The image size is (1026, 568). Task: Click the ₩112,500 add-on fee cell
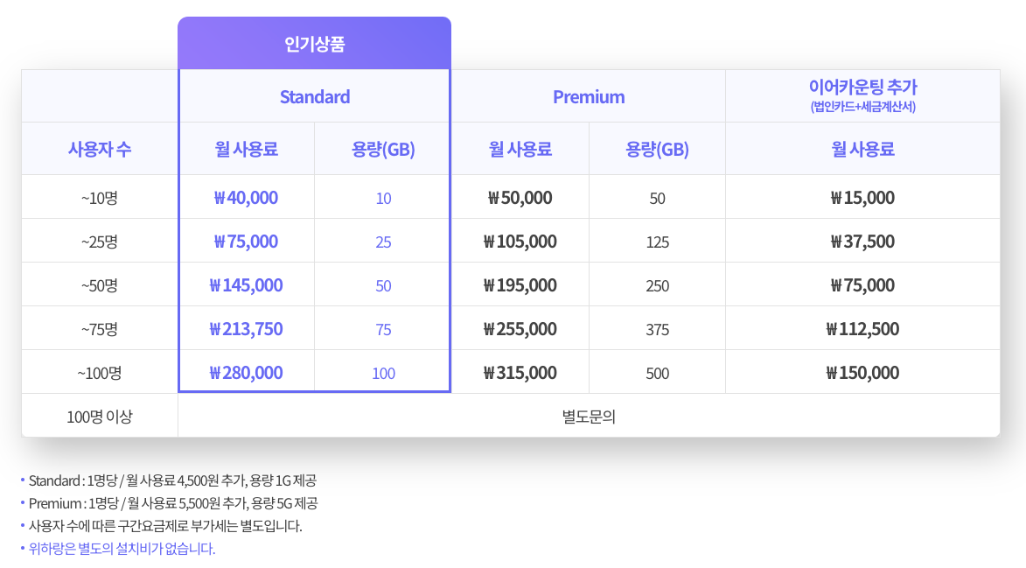click(862, 329)
